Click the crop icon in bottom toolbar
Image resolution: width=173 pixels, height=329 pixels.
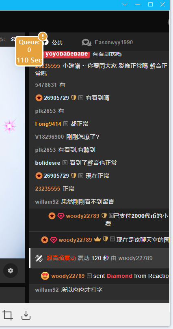(x=8, y=315)
